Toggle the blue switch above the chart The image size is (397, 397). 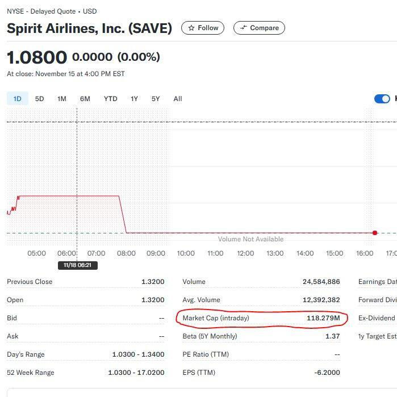point(382,99)
